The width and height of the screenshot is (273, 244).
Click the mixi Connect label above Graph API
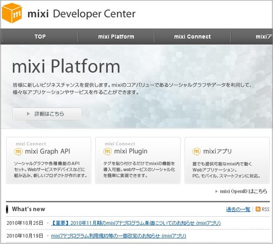[31, 144]
